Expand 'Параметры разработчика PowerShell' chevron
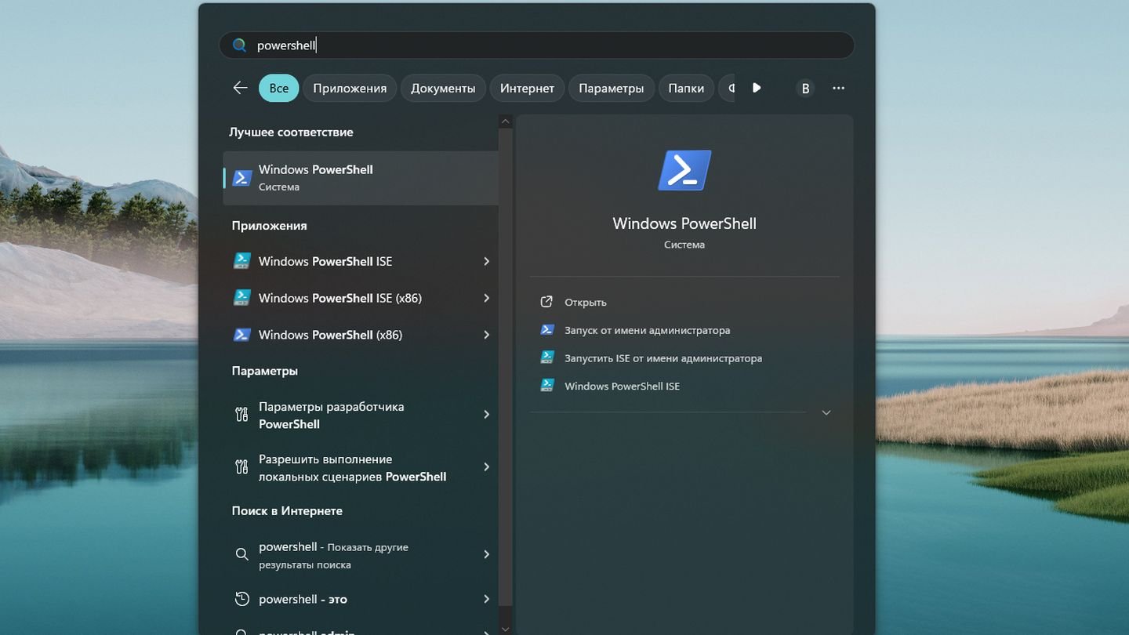 [486, 415]
